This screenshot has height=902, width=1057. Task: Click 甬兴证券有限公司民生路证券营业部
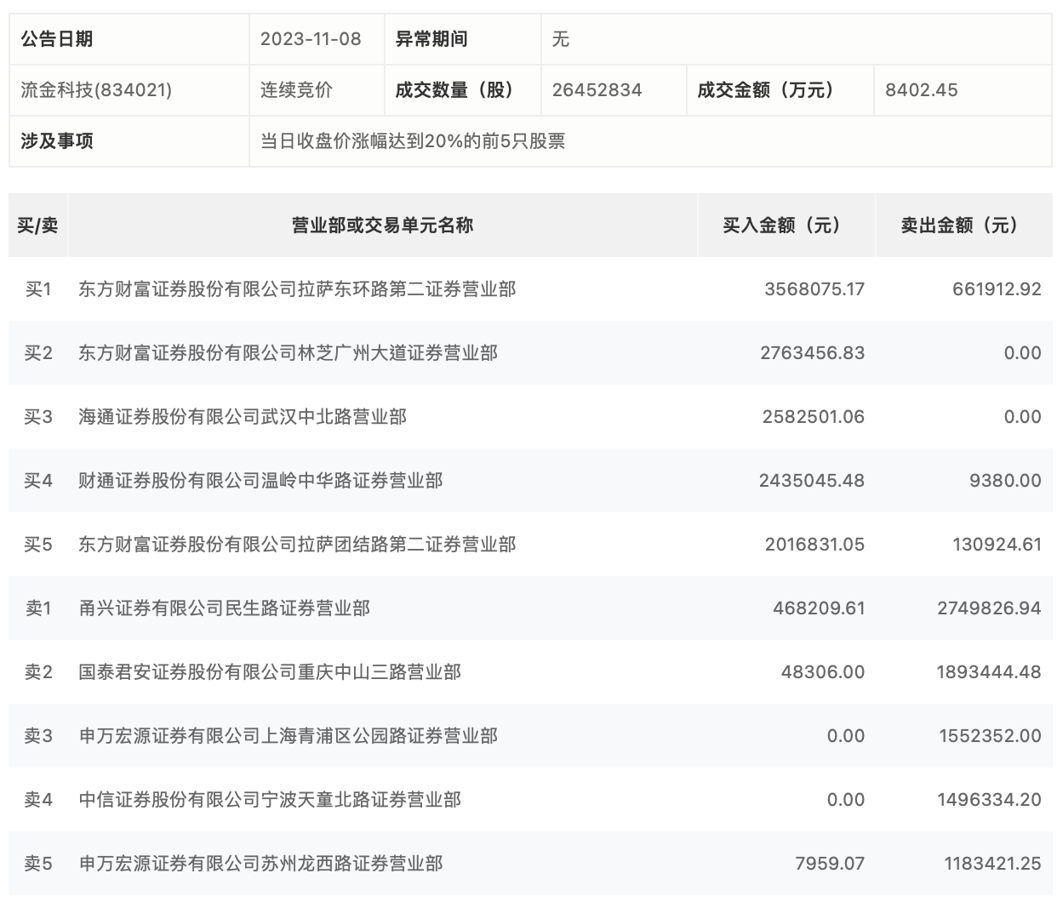pyautogui.click(x=225, y=608)
